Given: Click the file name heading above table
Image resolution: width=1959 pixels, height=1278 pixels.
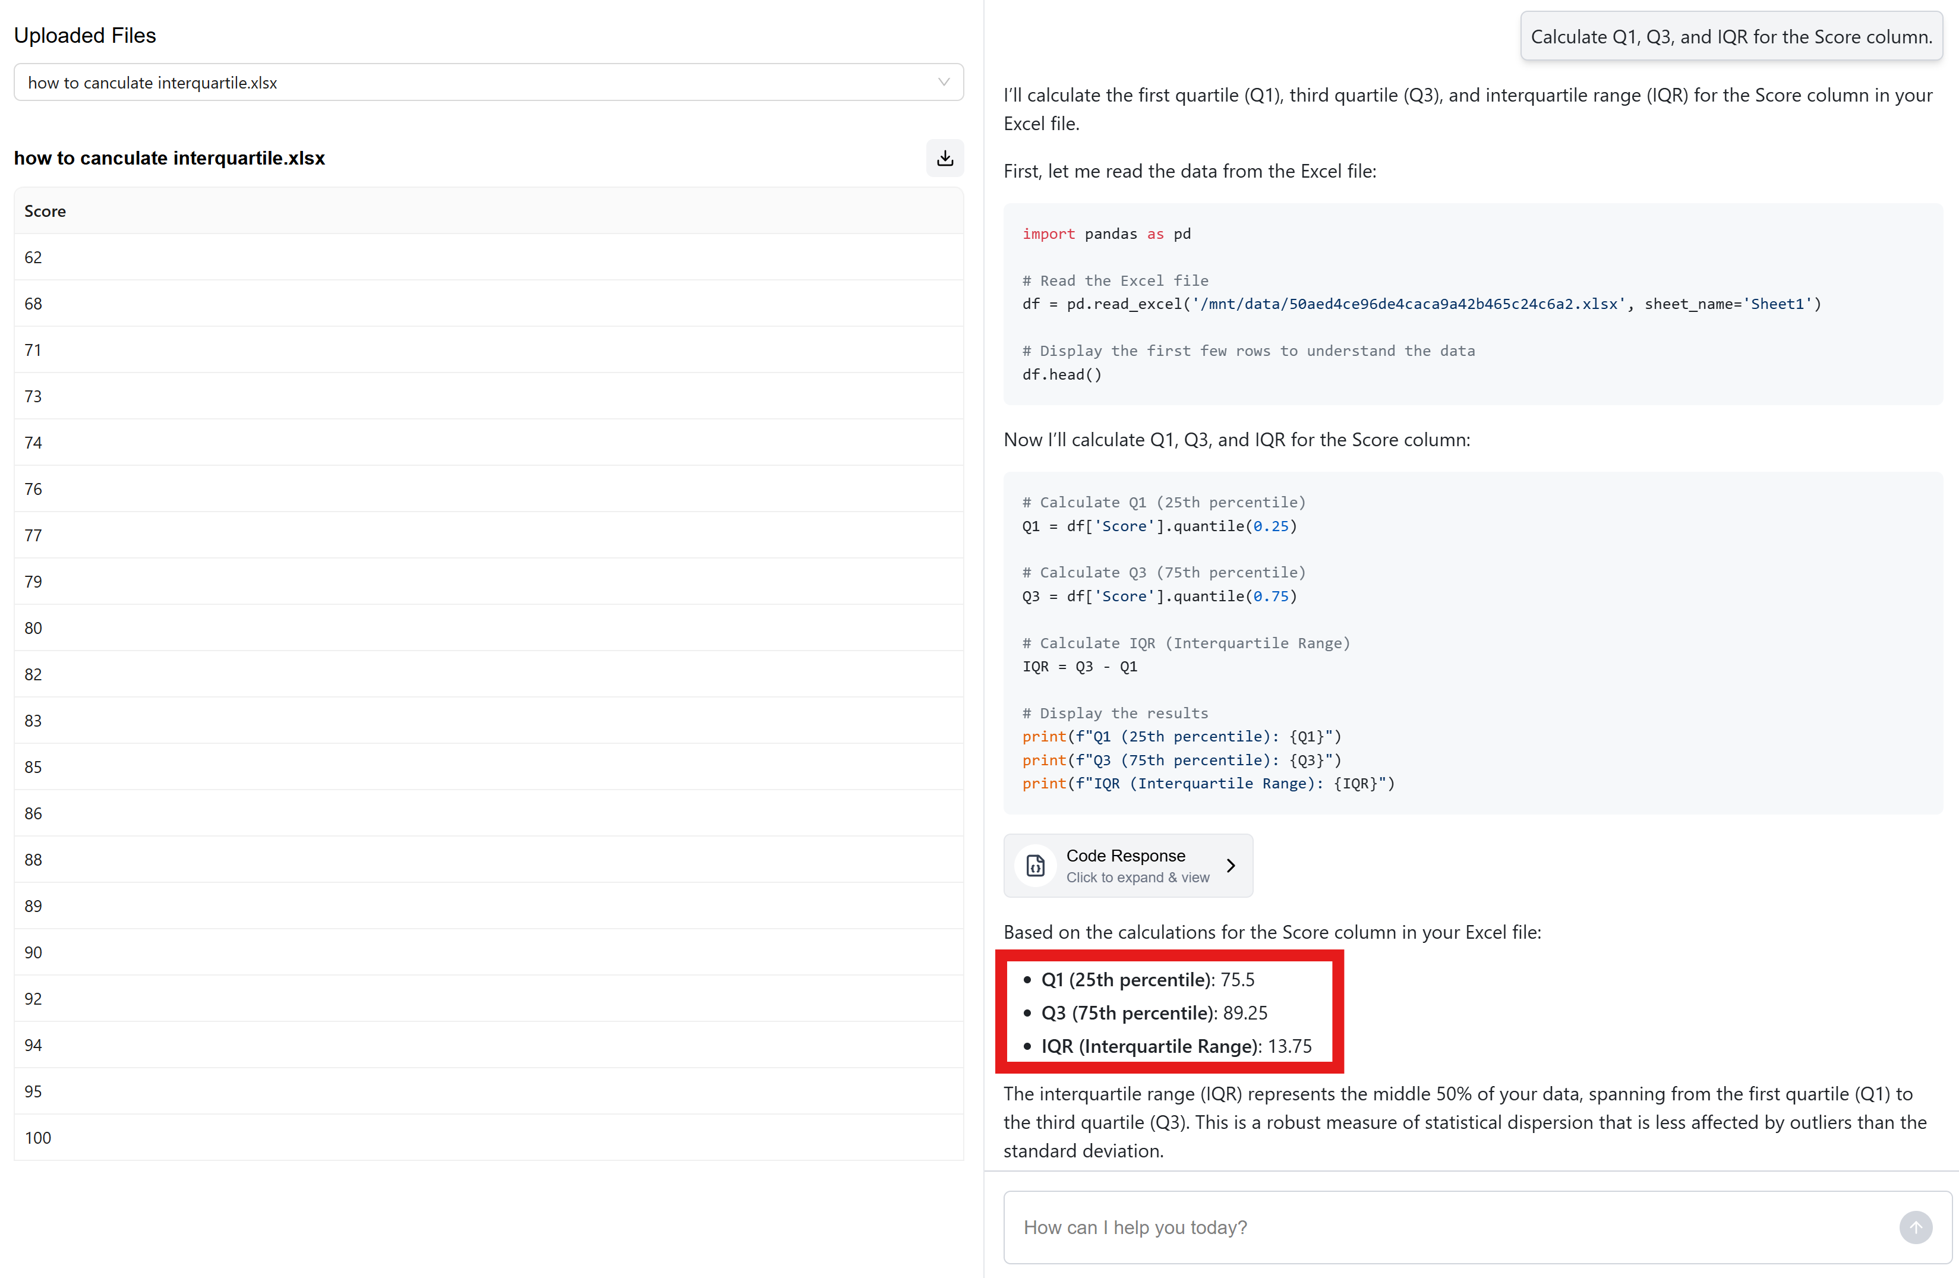Looking at the screenshot, I should tap(169, 158).
